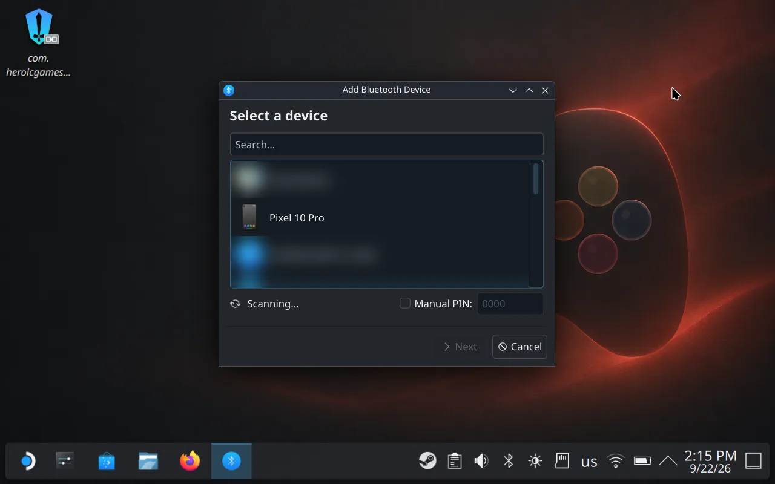Launch Firefox from the taskbar

click(x=190, y=462)
